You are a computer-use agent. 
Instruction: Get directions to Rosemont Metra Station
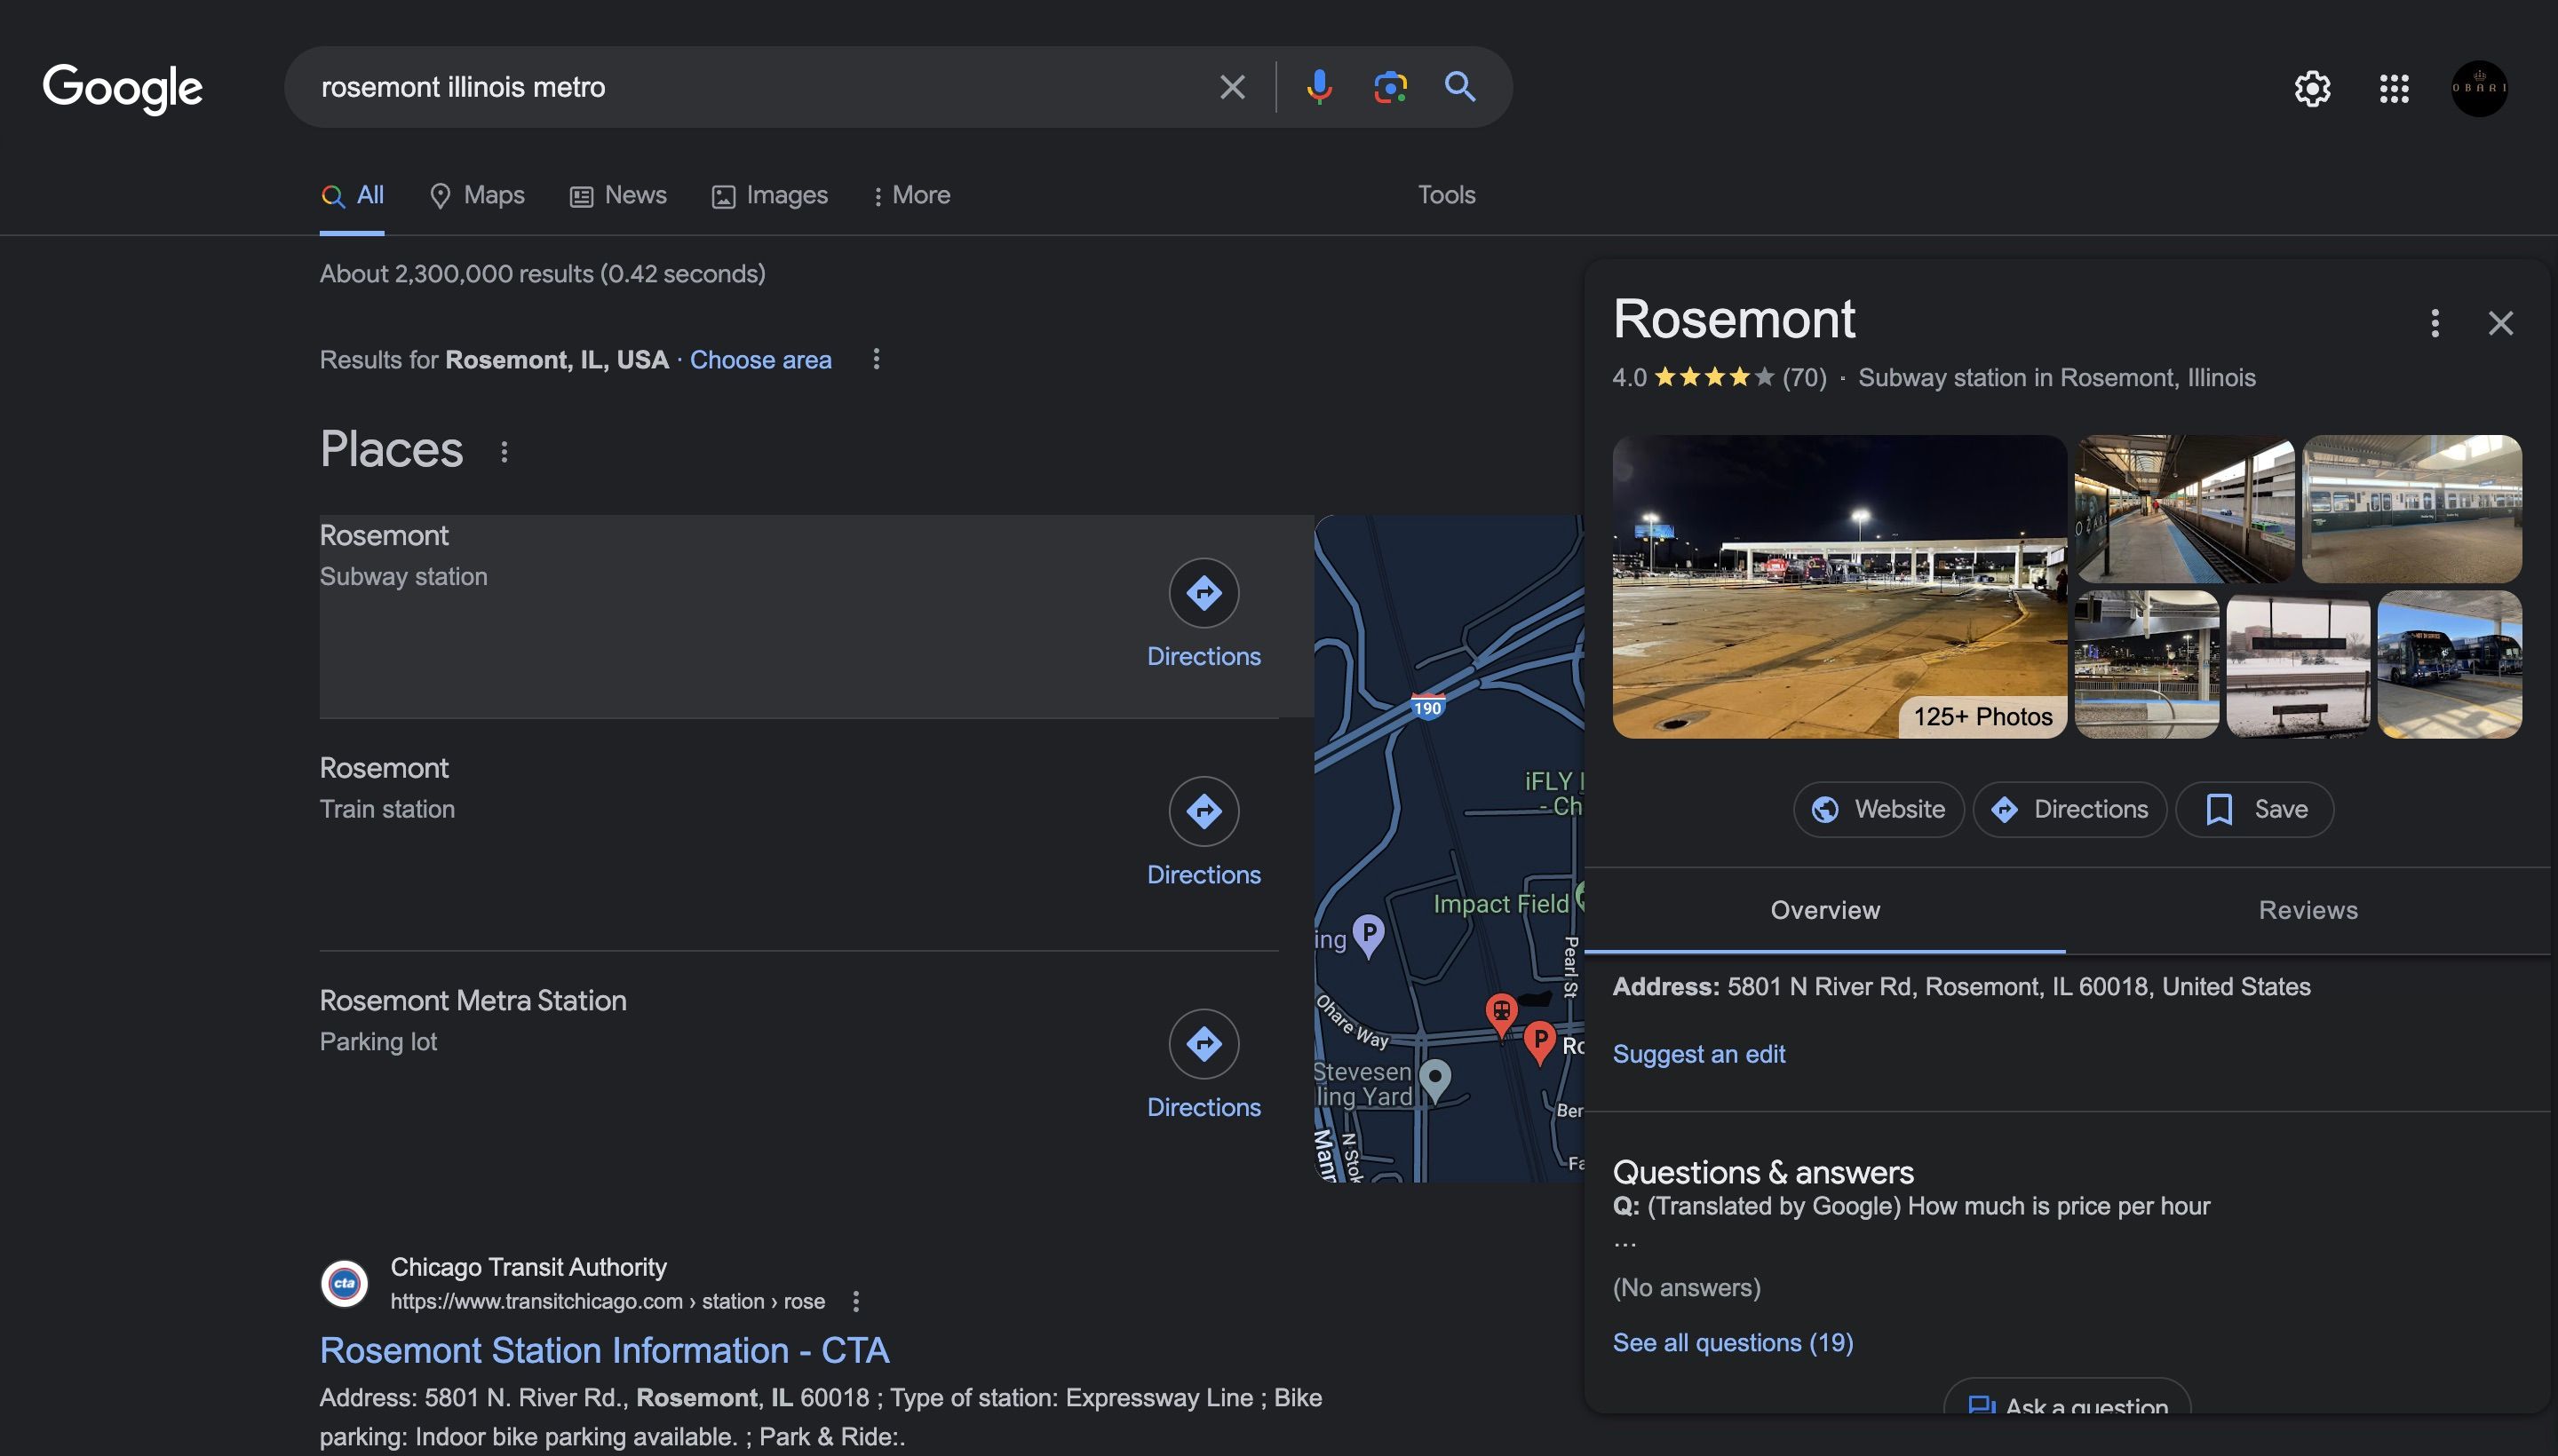pyautogui.click(x=1204, y=1044)
